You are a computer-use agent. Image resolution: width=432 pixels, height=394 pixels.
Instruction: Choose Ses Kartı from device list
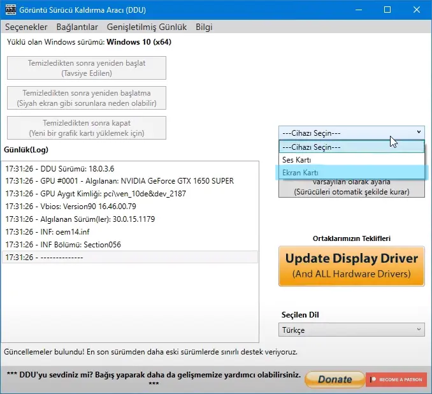(352, 159)
